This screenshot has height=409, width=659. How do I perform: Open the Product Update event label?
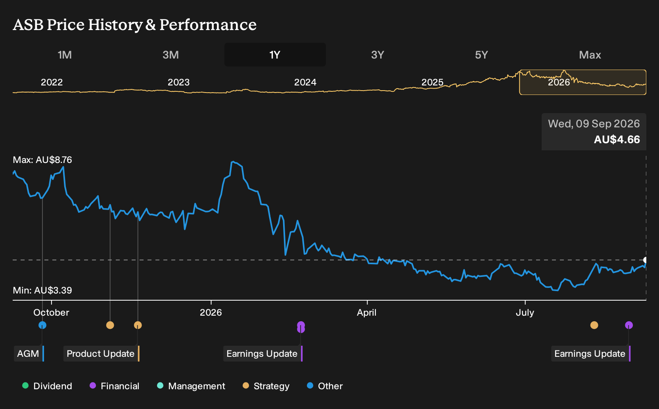pos(102,354)
